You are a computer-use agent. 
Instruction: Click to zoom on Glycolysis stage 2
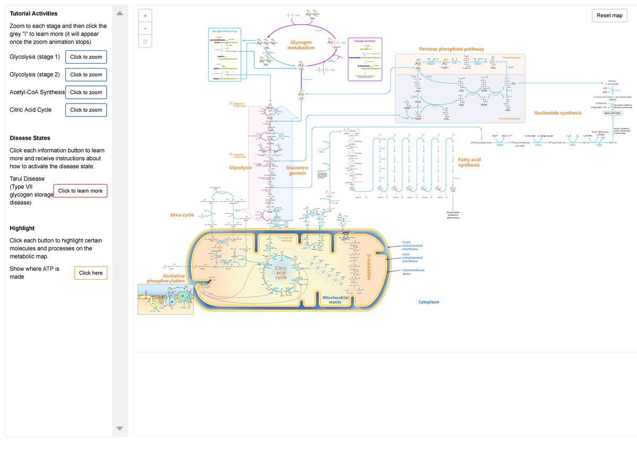(x=86, y=74)
